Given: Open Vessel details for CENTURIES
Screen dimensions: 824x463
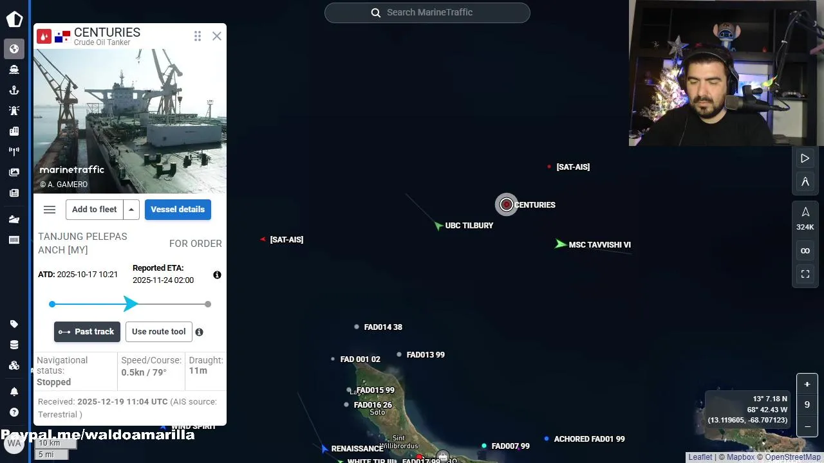Looking at the screenshot, I should click(x=178, y=210).
